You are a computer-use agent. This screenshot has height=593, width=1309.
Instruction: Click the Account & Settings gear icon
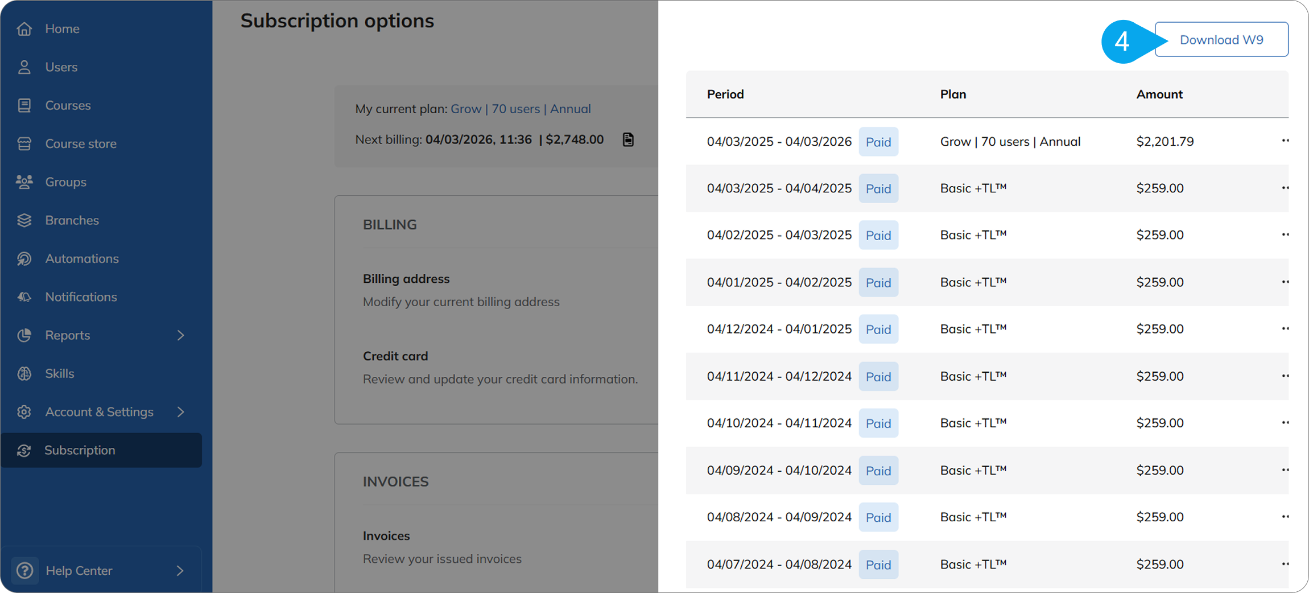point(24,411)
